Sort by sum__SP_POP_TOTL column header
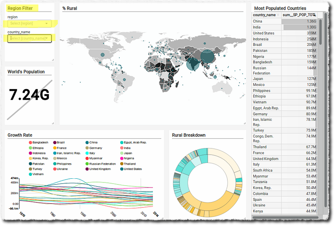Image resolution: width=334 pixels, height=225 pixels. pyautogui.click(x=299, y=15)
